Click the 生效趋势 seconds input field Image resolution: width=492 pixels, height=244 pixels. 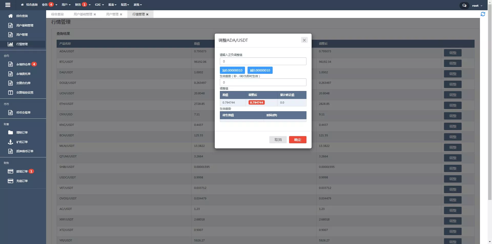point(263,83)
